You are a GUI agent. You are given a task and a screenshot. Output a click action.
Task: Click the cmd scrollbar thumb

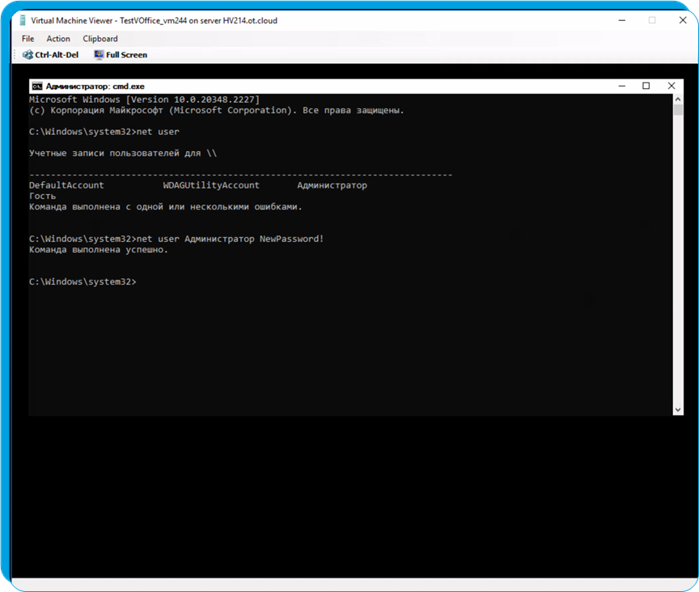coord(678,110)
